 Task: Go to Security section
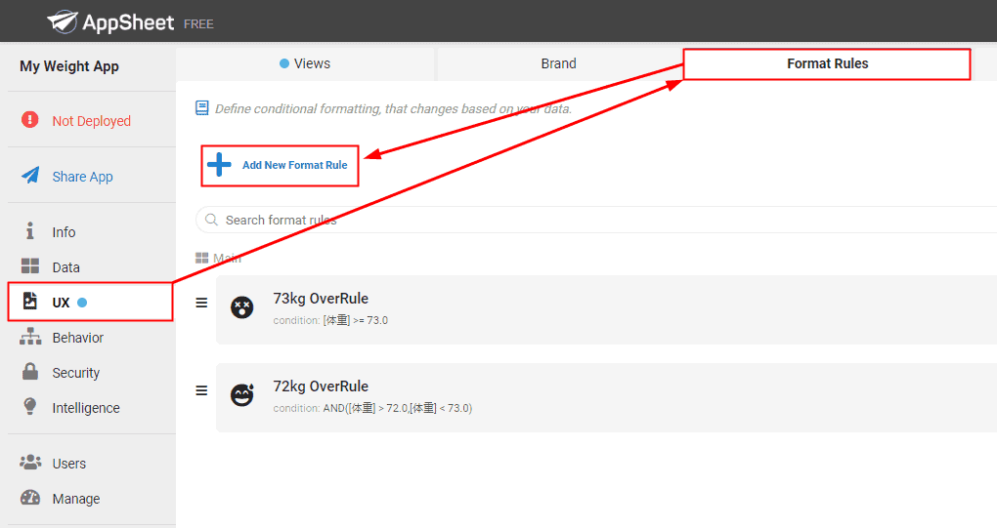pyautogui.click(x=75, y=373)
